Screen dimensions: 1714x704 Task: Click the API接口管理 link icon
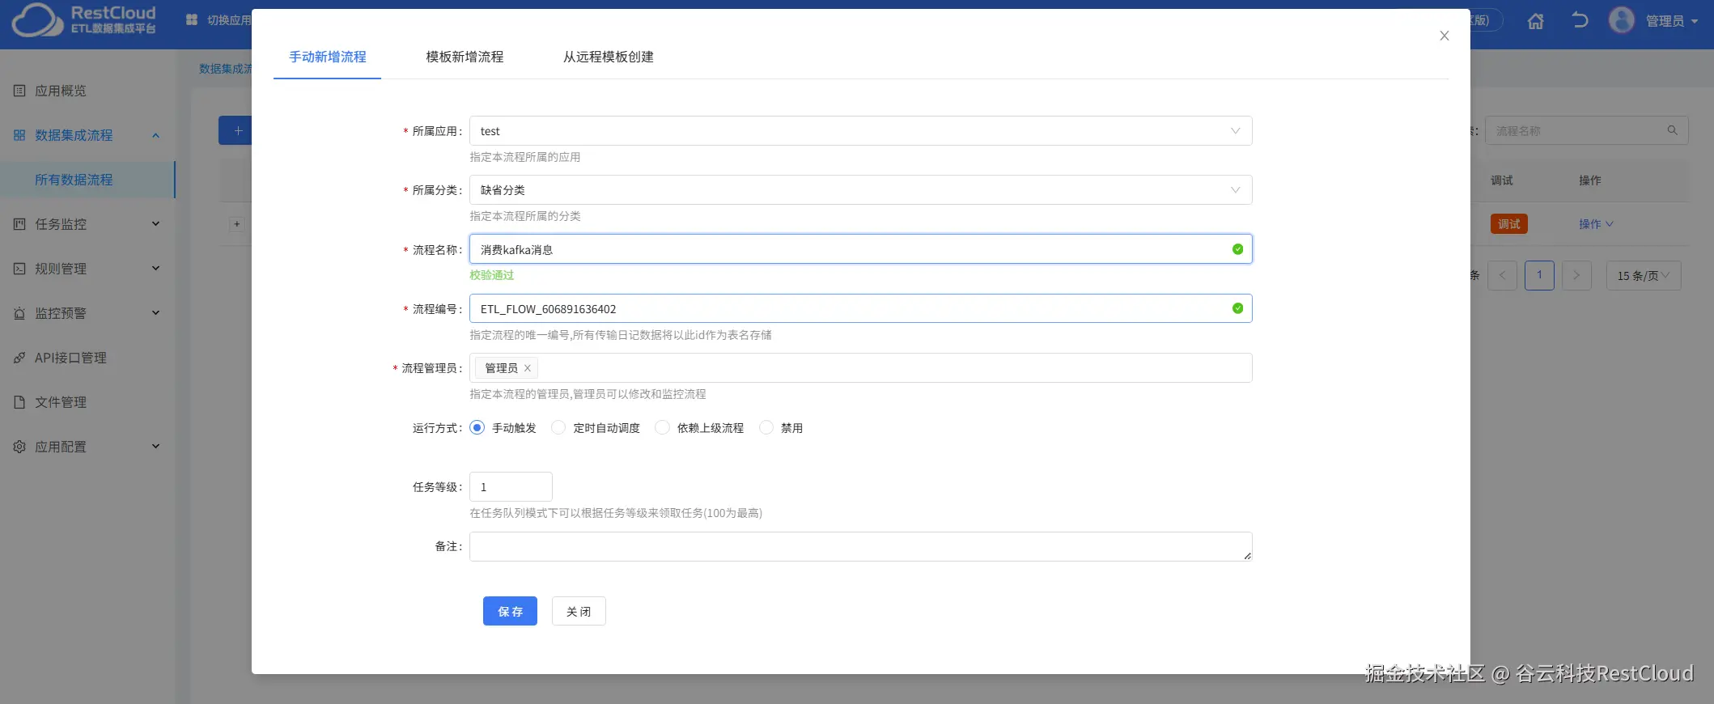click(x=19, y=358)
